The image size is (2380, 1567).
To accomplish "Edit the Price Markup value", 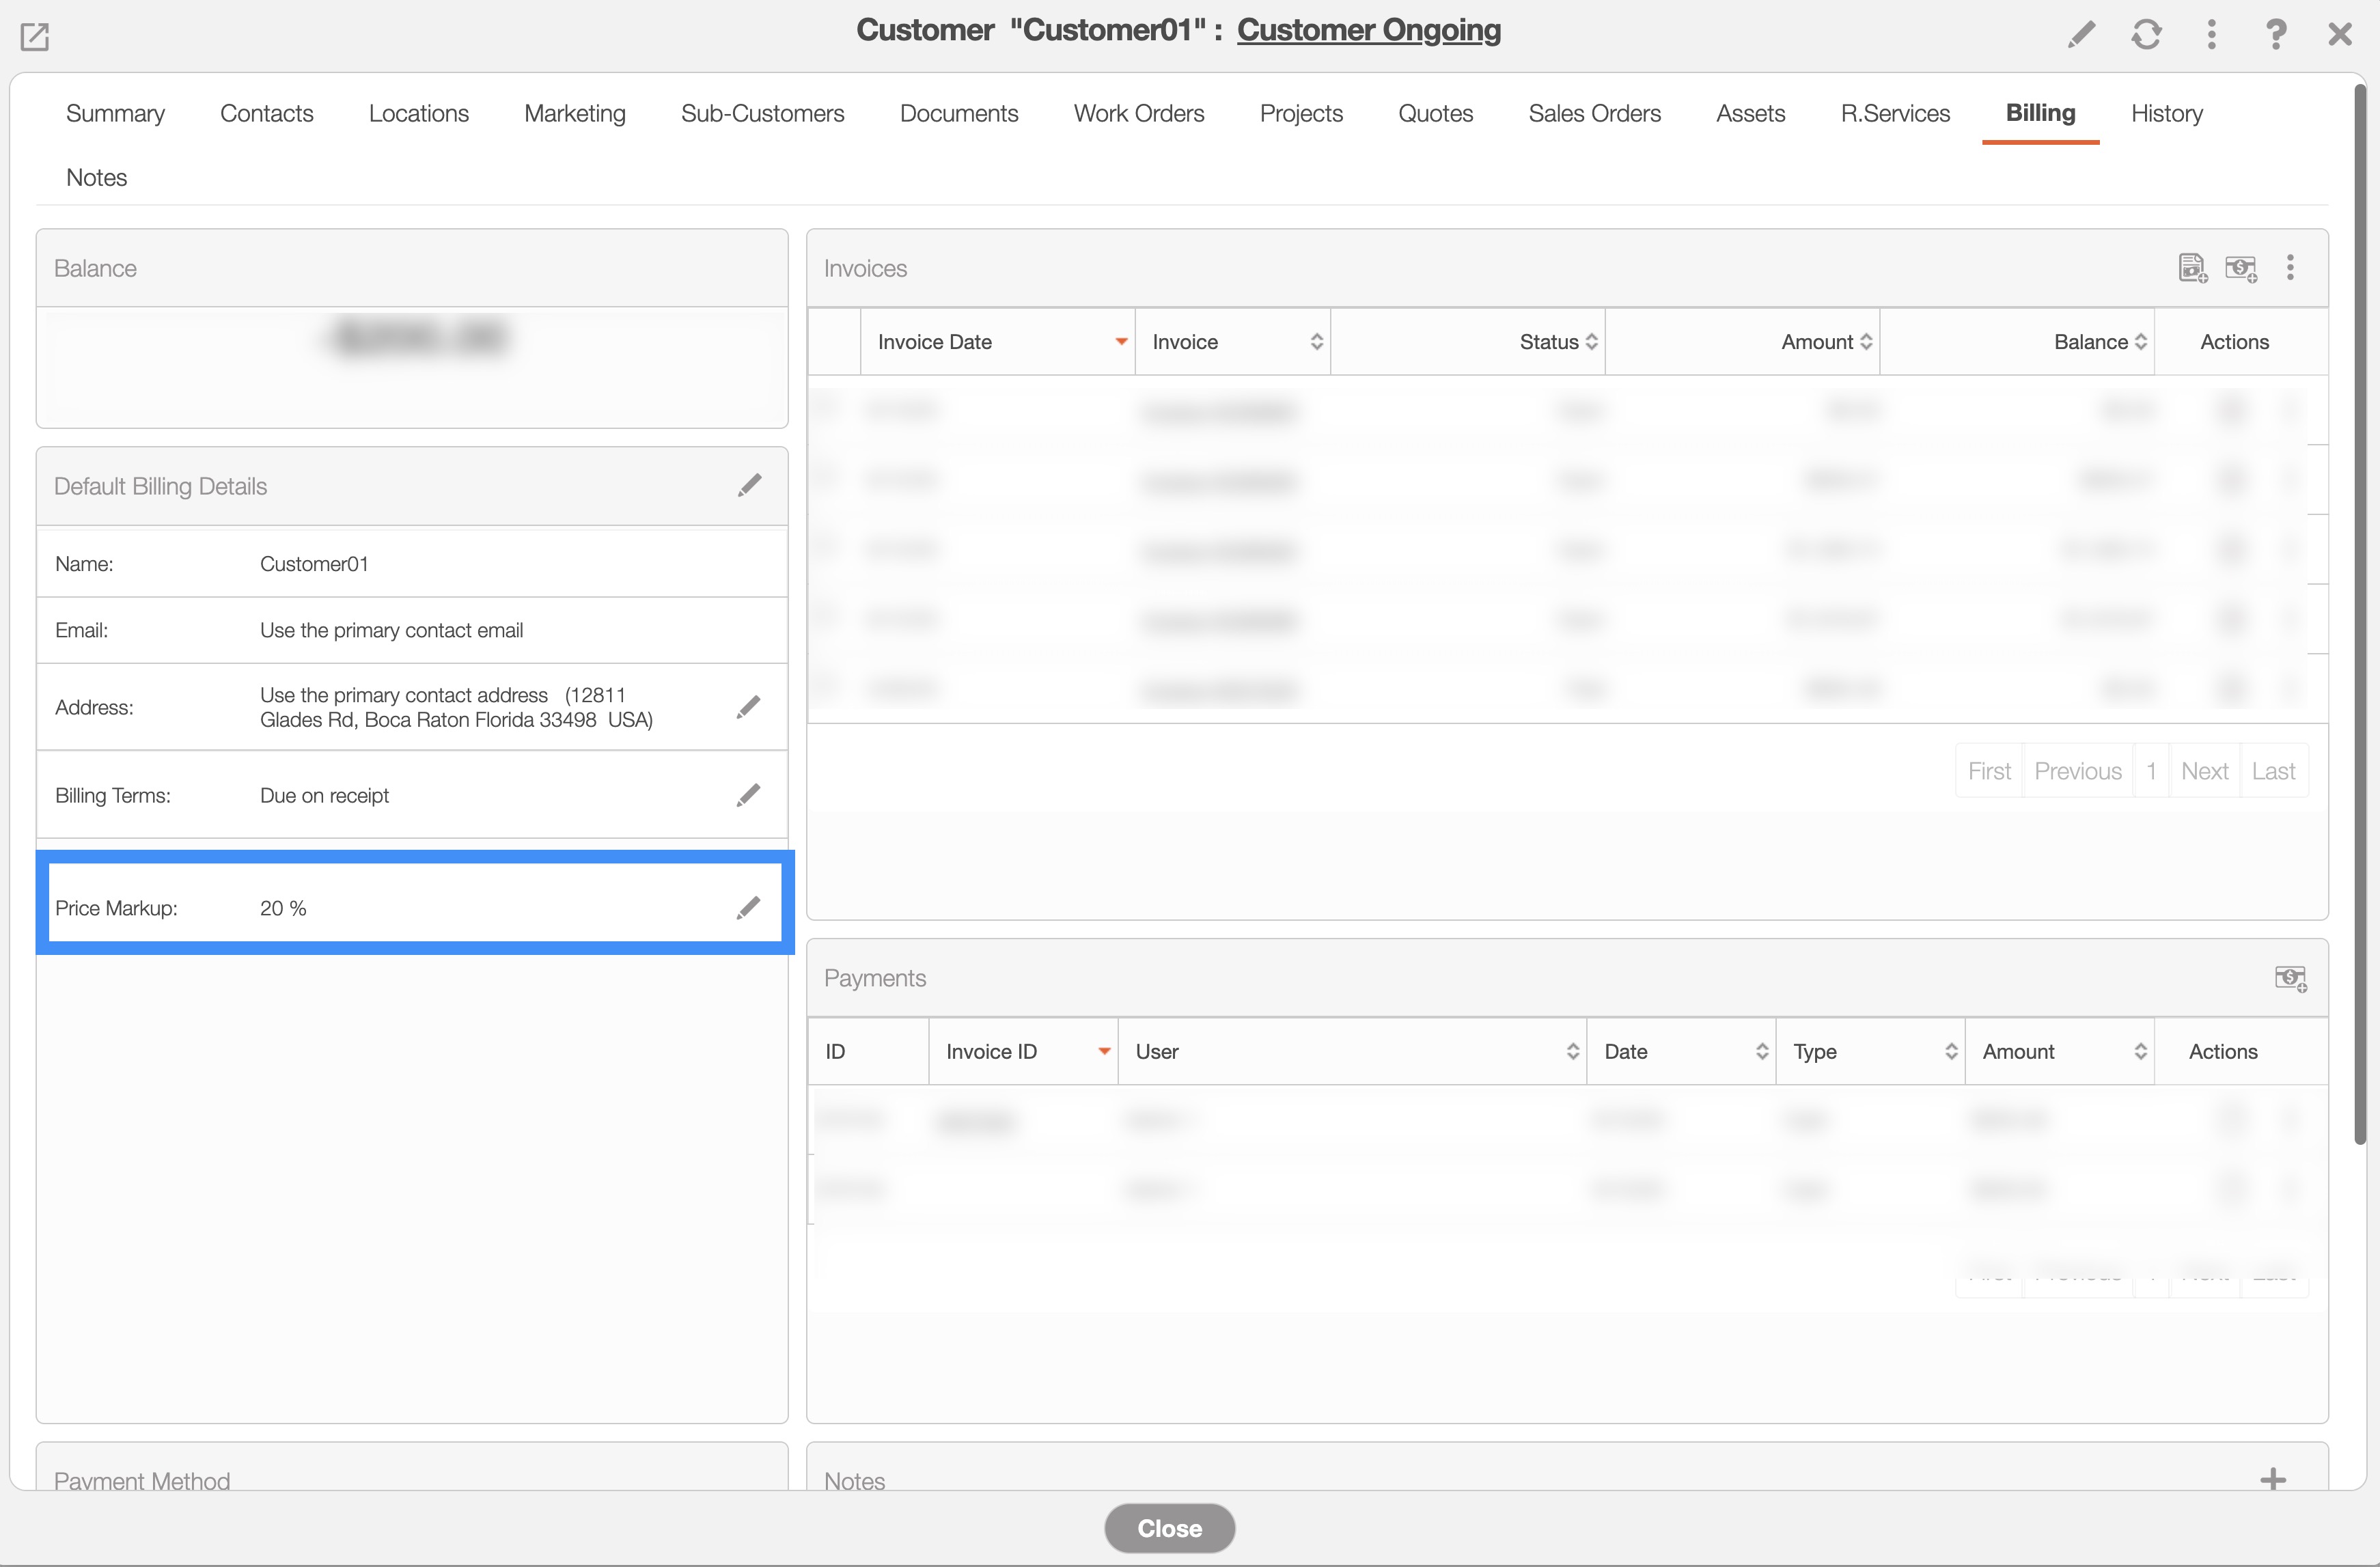I will 748,908.
